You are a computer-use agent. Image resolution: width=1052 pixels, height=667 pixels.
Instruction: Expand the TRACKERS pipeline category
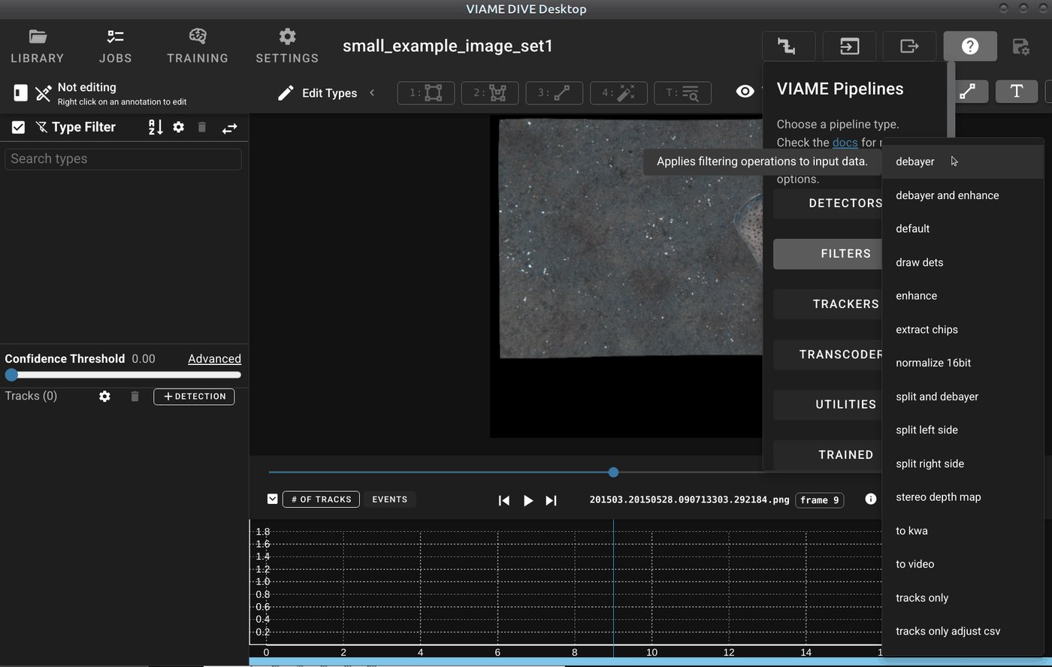pyautogui.click(x=828, y=304)
